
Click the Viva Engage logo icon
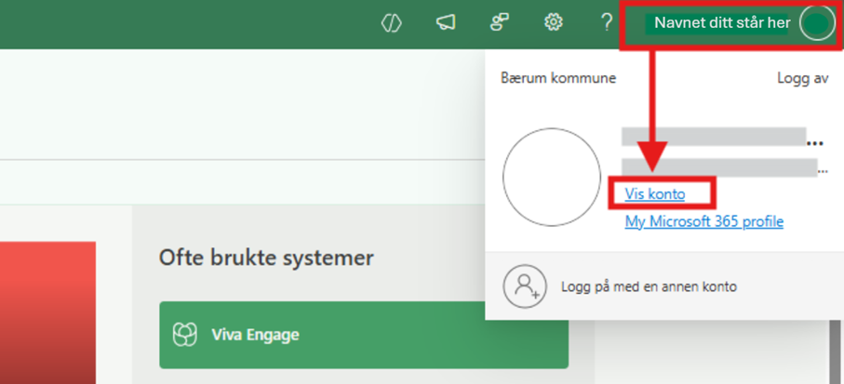184,335
